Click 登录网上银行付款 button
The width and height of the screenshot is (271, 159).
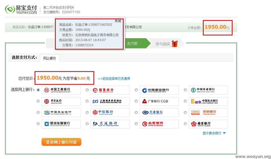click(61, 142)
